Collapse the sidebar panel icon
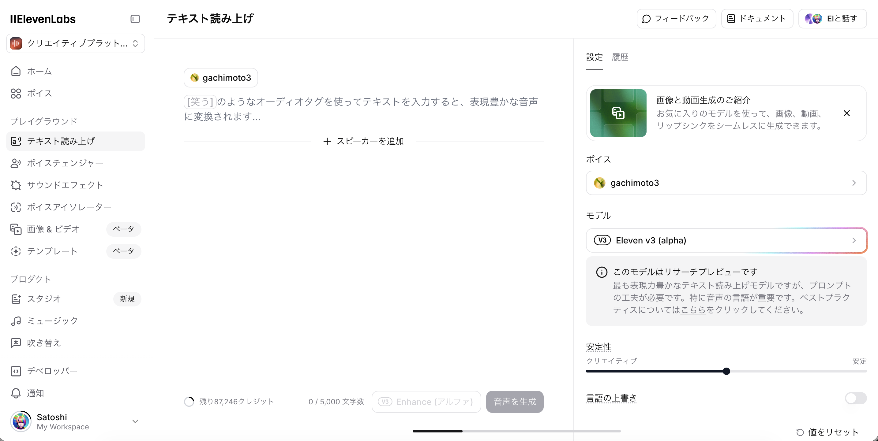The width and height of the screenshot is (878, 441). pos(135,19)
